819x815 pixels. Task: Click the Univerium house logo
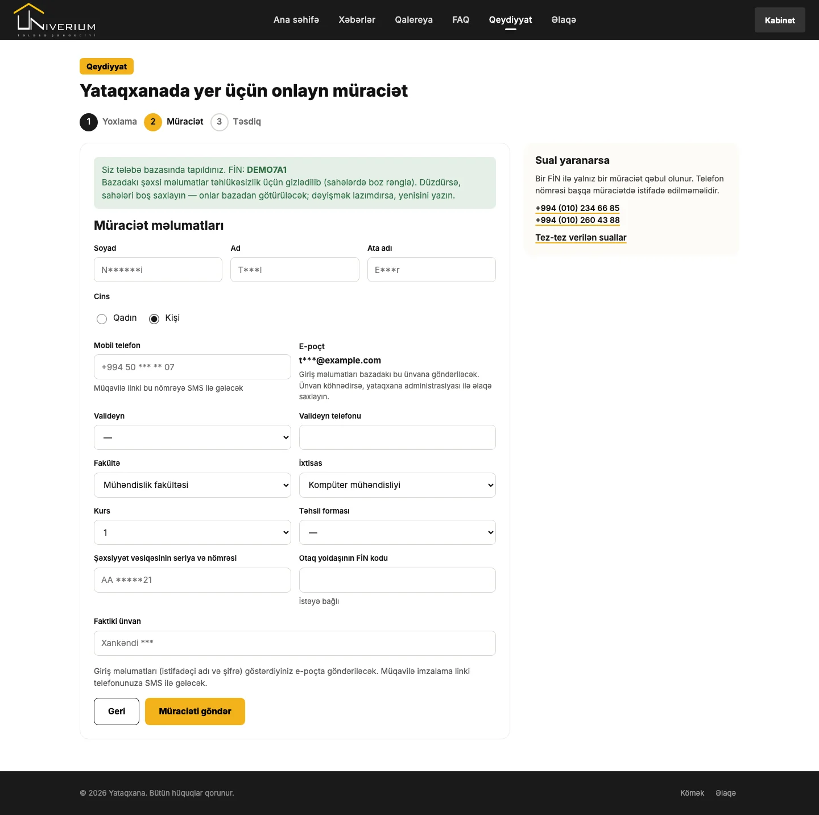pyautogui.click(x=55, y=20)
